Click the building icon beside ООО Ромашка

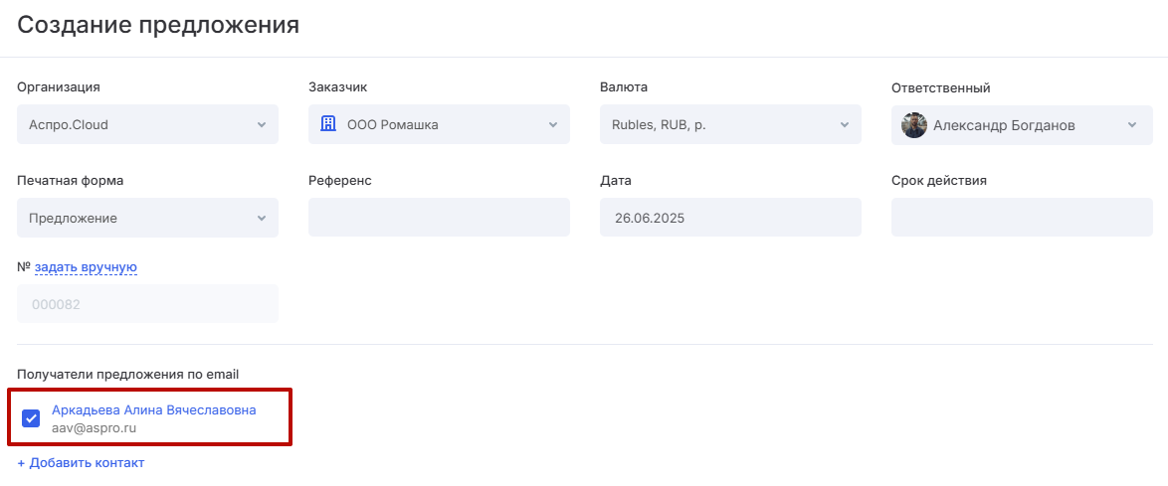[328, 124]
